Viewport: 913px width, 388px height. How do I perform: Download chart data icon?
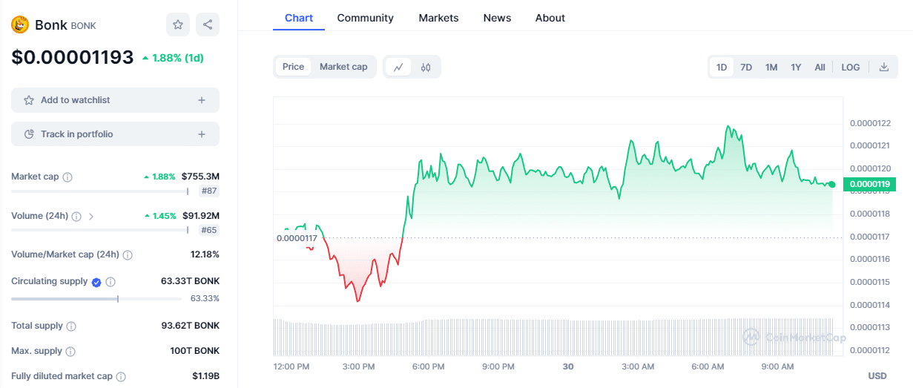tap(884, 67)
